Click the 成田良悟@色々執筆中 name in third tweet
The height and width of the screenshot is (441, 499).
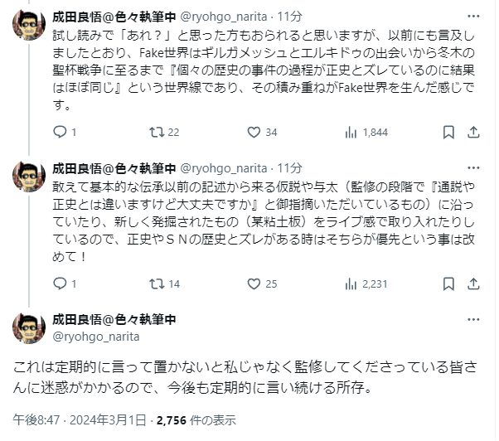tap(114, 320)
